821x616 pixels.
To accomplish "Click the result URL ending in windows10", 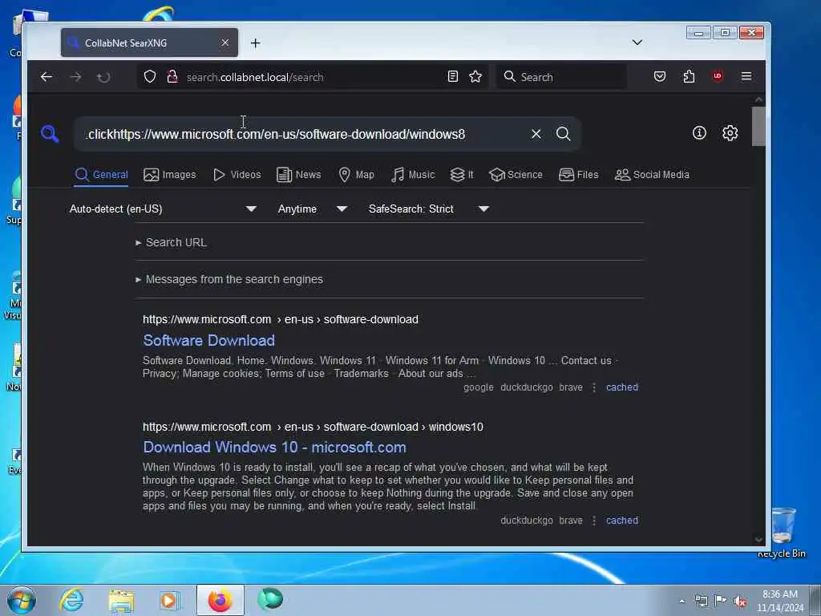I will 313,427.
